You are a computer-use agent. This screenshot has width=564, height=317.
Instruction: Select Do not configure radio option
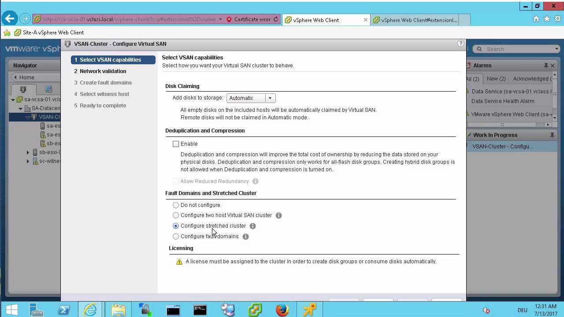176,205
